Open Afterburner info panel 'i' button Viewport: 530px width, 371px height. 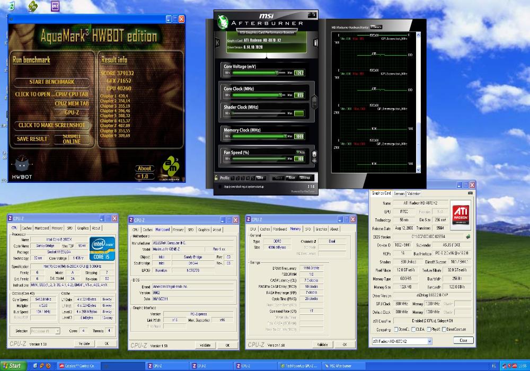[315, 42]
